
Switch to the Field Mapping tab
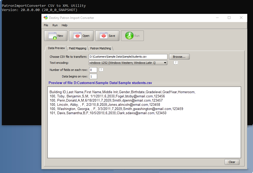(x=78, y=48)
